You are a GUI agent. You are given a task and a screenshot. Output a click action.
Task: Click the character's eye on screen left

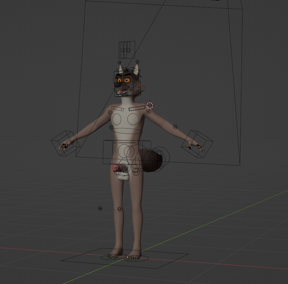click(119, 80)
